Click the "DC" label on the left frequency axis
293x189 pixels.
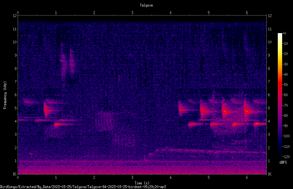pyautogui.click(x=15, y=174)
